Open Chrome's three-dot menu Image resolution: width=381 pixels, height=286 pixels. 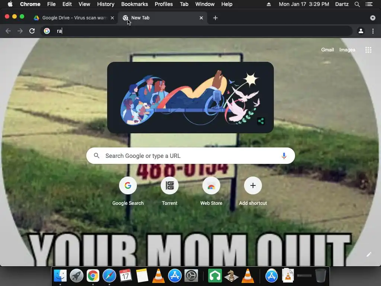point(373,31)
